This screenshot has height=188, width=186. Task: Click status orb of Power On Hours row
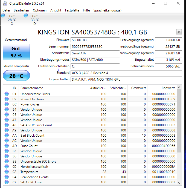[7, 99]
